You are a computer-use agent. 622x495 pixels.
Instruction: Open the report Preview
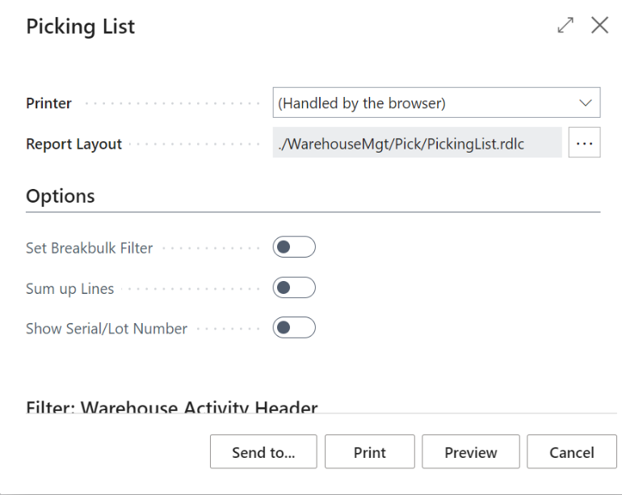tap(471, 452)
